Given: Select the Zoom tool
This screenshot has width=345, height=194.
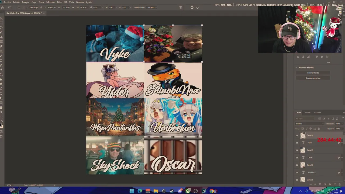Looking at the screenshot, I should click(2, 112).
